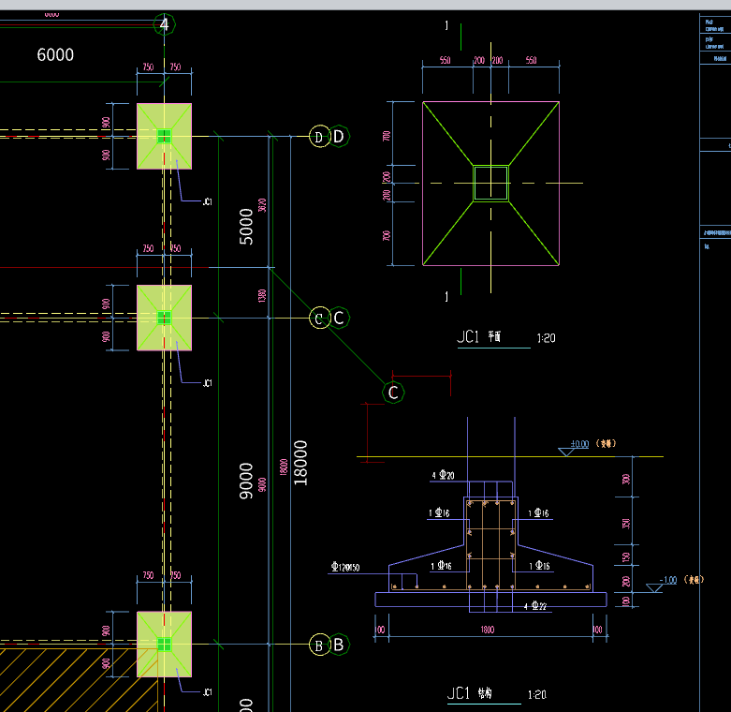Click the right 550 dimension above the JC1 plan
731x712 pixels.
[x=532, y=60]
